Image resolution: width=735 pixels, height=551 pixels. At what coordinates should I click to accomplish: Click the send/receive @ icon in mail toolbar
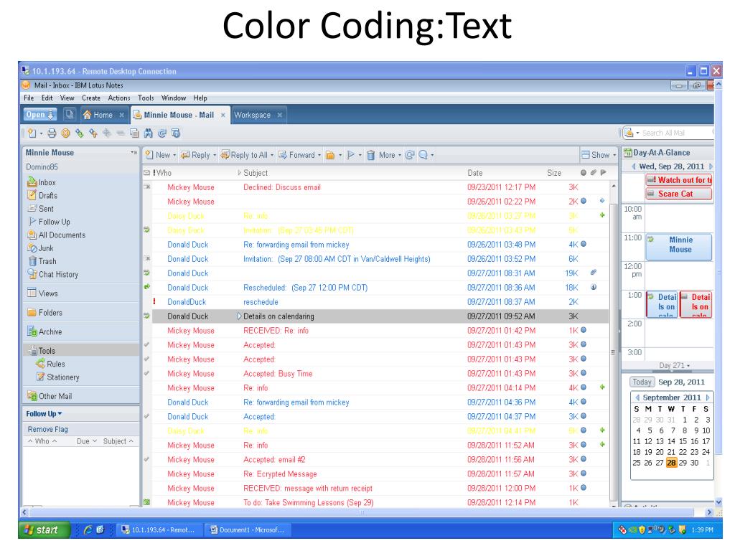pos(410,155)
